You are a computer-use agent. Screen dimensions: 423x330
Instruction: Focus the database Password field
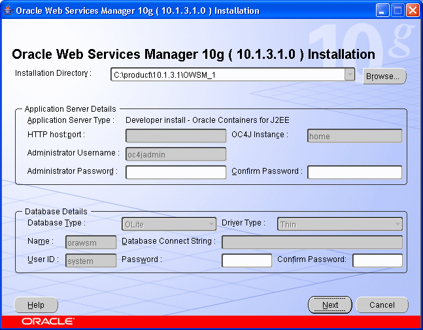click(x=246, y=261)
